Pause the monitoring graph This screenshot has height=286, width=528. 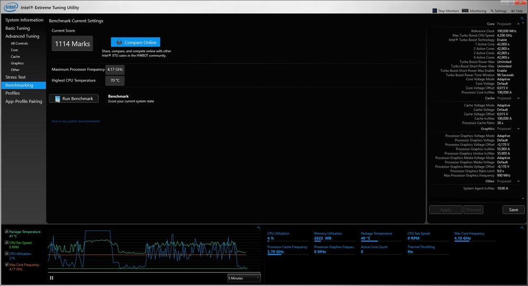(x=52, y=278)
